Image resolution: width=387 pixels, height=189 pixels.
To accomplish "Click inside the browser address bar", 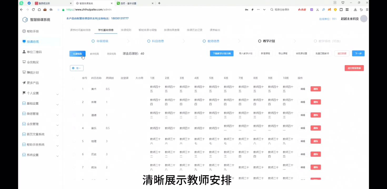I will [x=105, y=9].
